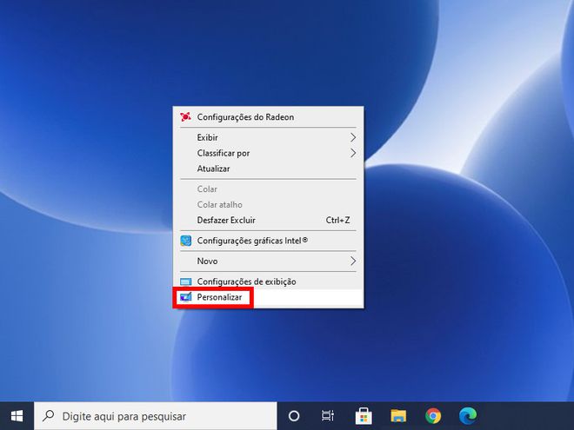The height and width of the screenshot is (430, 574).
Task: Select Desfazer Excluir menu entry
Action: 269,220
